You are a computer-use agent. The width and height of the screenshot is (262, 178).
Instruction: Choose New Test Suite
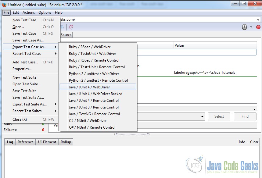pos(31,77)
